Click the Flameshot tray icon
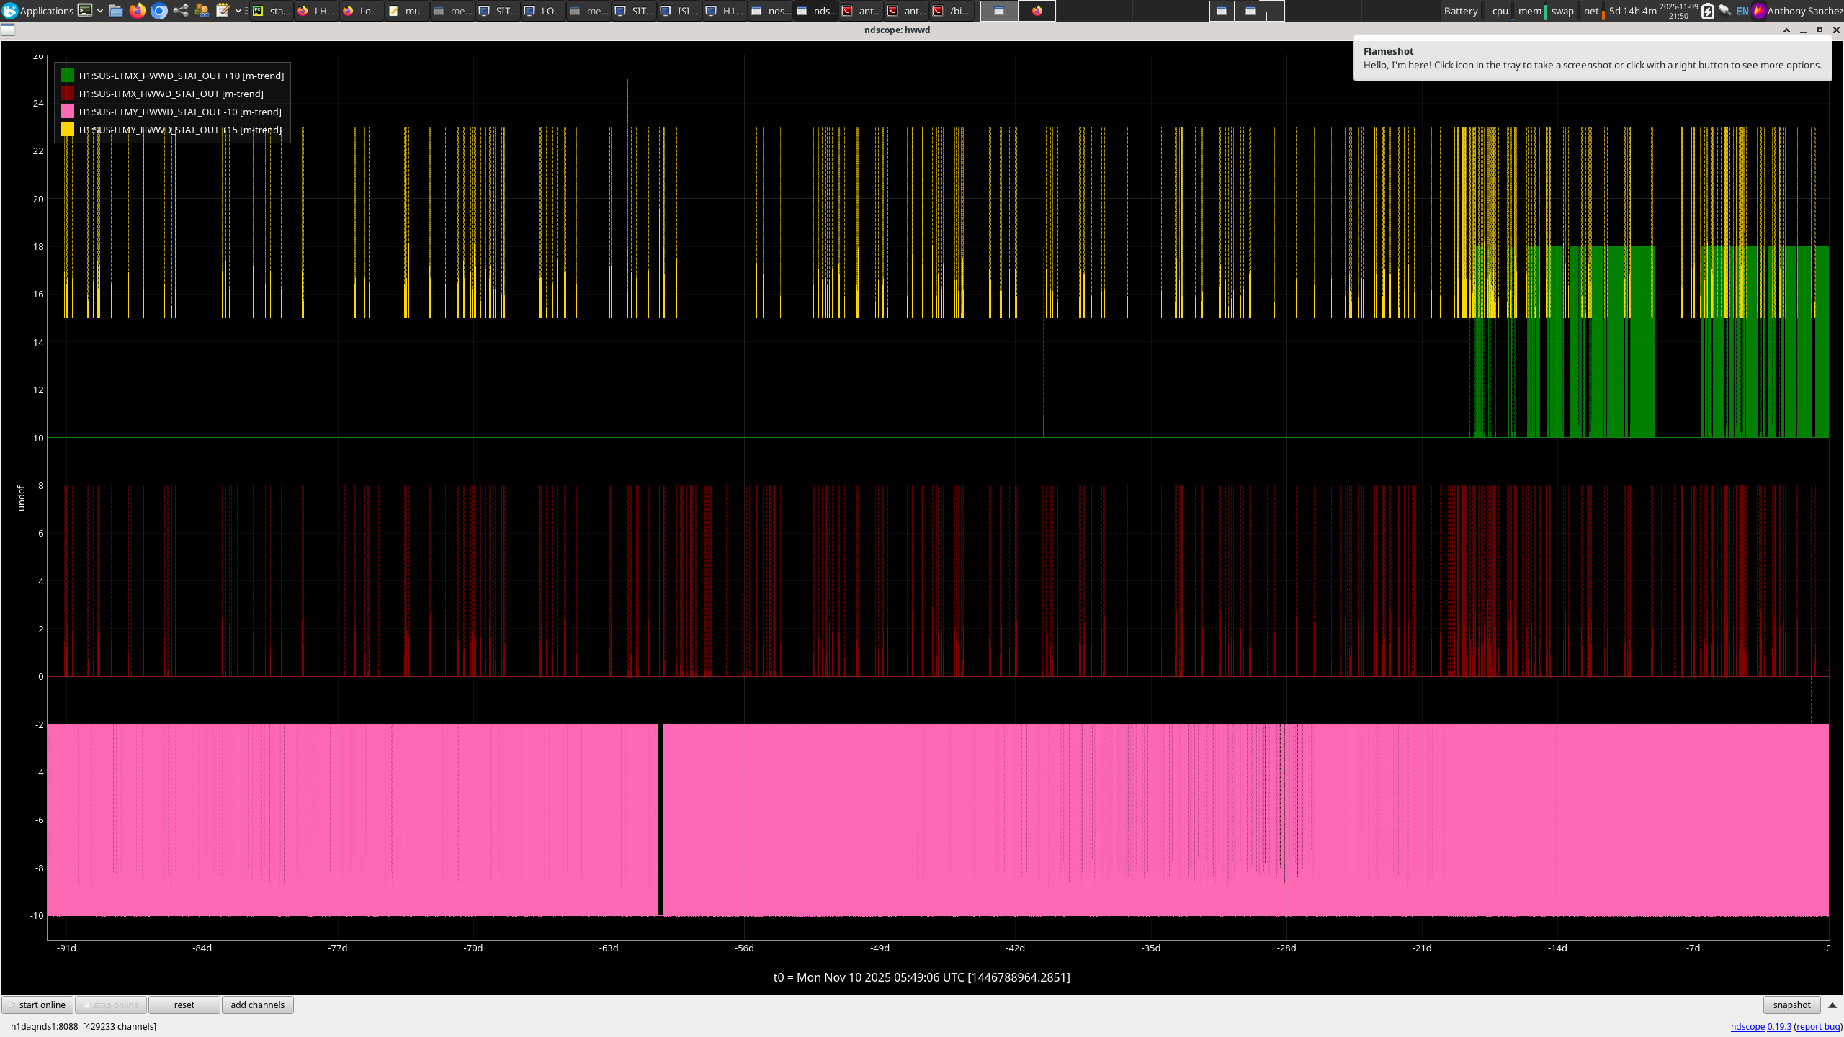1844x1037 pixels. 1759,11
